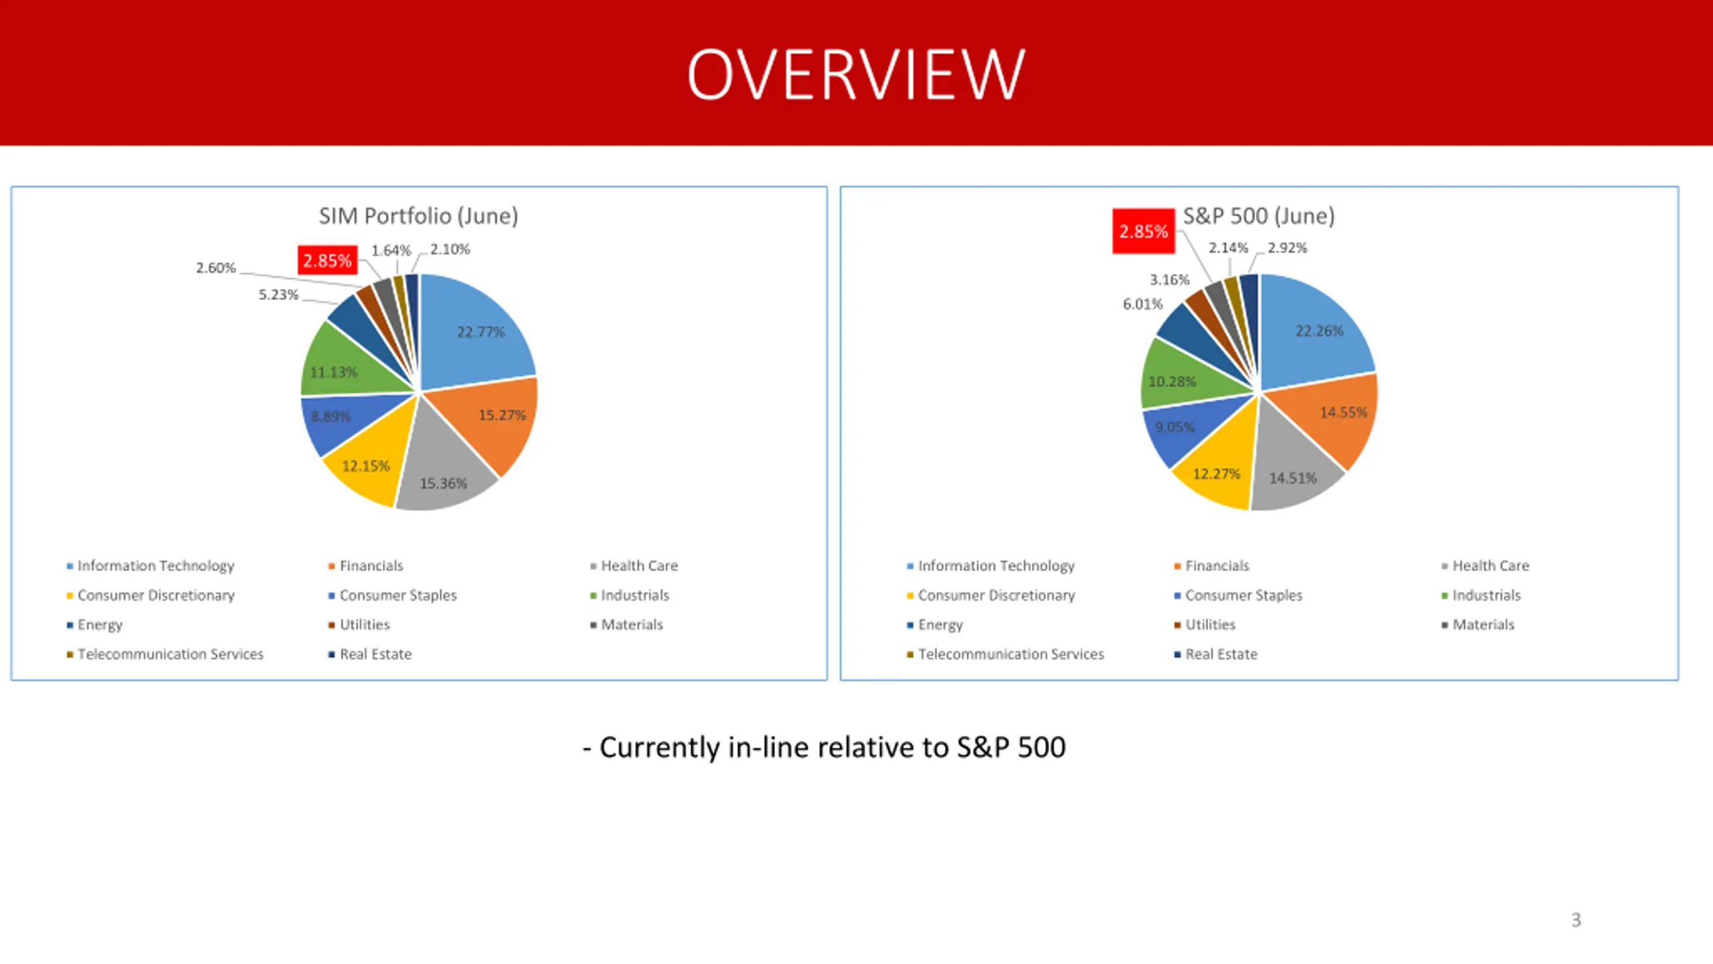
Task: Click the OVERVIEW slide title
Action: pos(856,74)
